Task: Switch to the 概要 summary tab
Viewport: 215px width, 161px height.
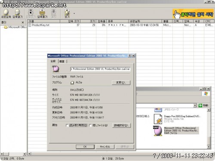Action: tap(62, 61)
